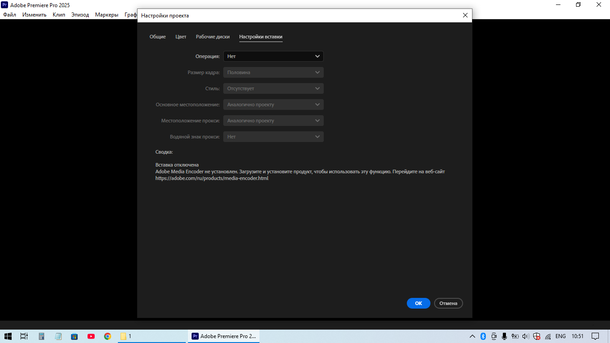Click the security shield tray icon

(537, 336)
